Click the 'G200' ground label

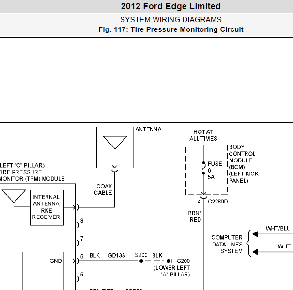click(184, 261)
